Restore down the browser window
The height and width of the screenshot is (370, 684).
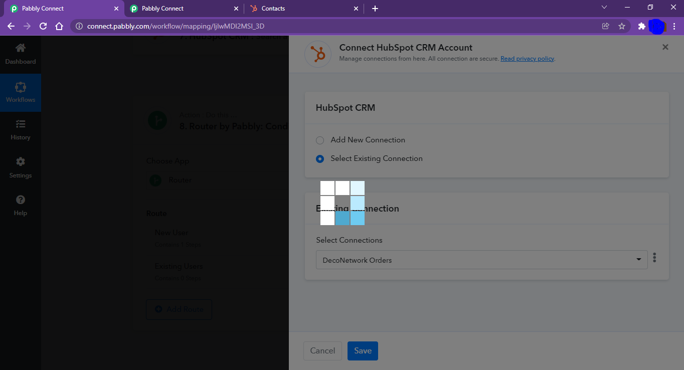(650, 8)
